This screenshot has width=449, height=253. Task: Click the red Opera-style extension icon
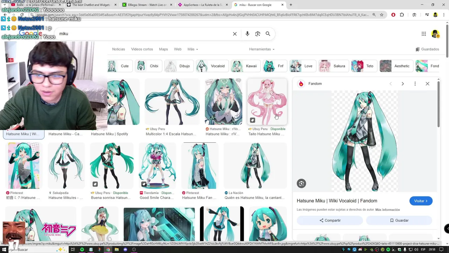pos(393,15)
